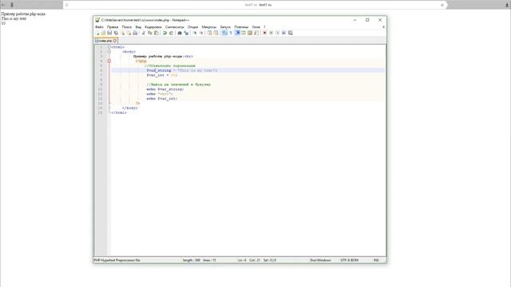Viewport: 511px width, 287px height.
Task: Click the Zoom Out toolbar icon
Action: pos(201,33)
